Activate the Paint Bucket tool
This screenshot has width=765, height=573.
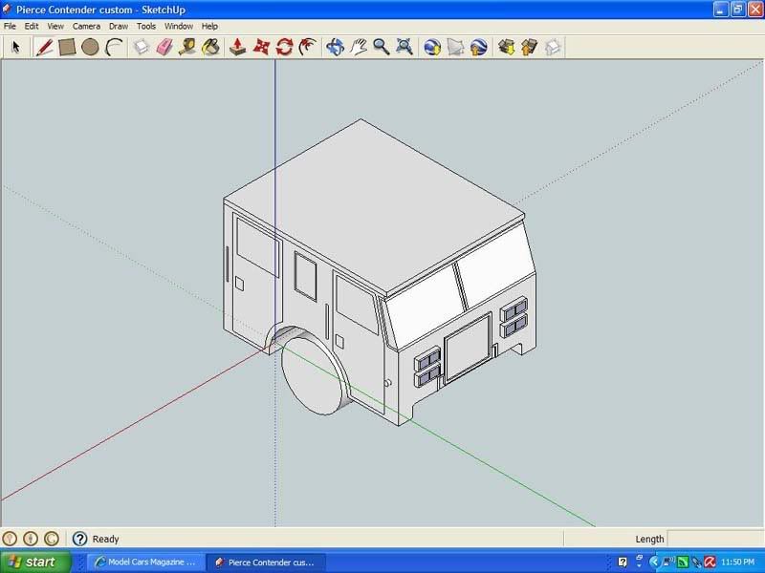pyautogui.click(x=210, y=47)
